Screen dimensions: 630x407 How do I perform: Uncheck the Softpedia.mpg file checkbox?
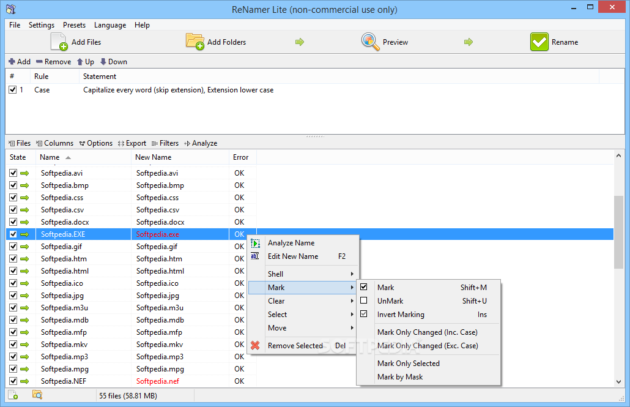coord(13,369)
